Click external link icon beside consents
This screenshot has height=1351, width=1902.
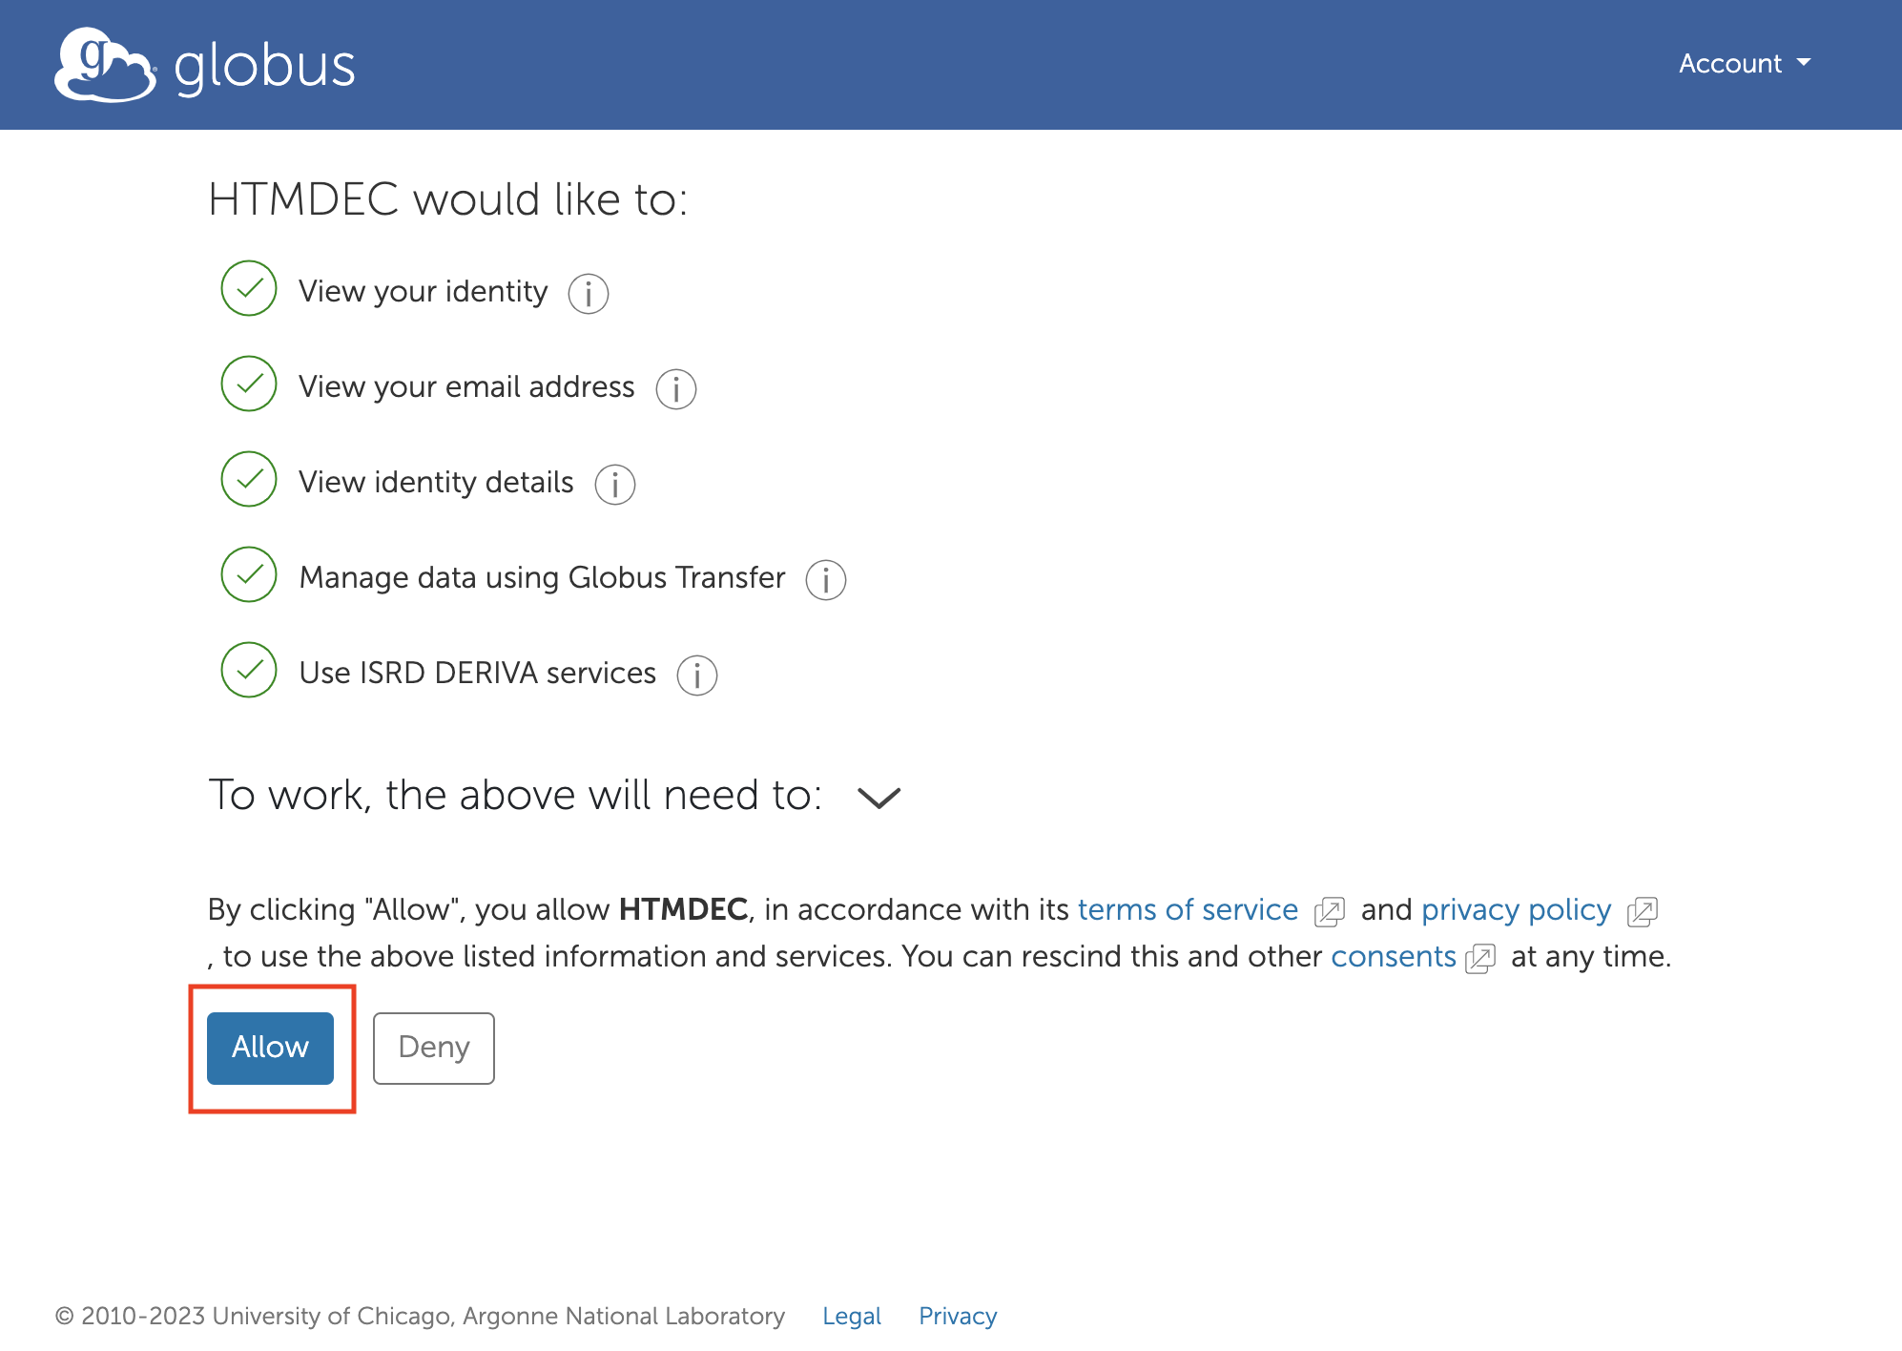1480,958
